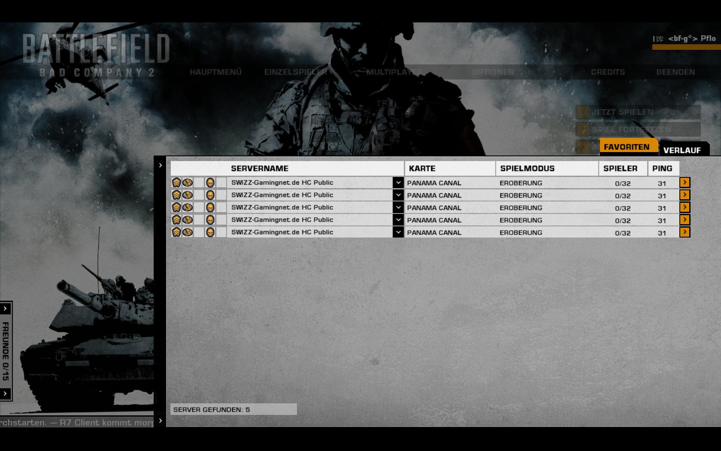Open Einzelspieler from the top menu
Image resolution: width=721 pixels, height=451 pixels.
click(x=296, y=72)
